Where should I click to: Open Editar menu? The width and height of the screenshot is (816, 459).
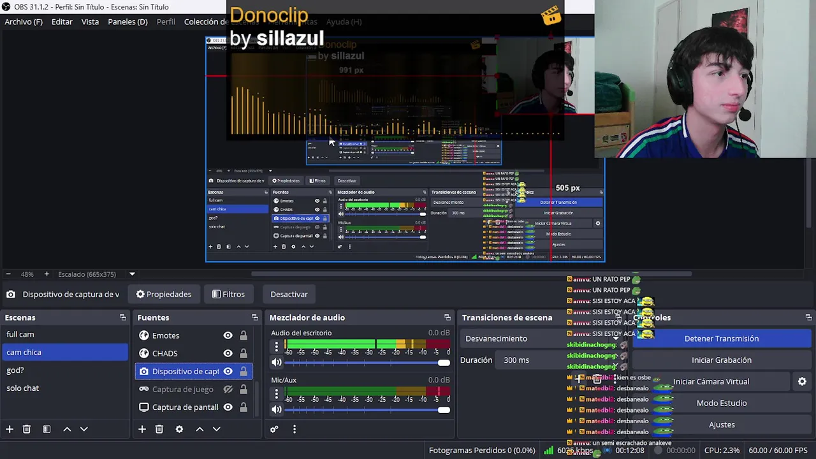(x=62, y=22)
